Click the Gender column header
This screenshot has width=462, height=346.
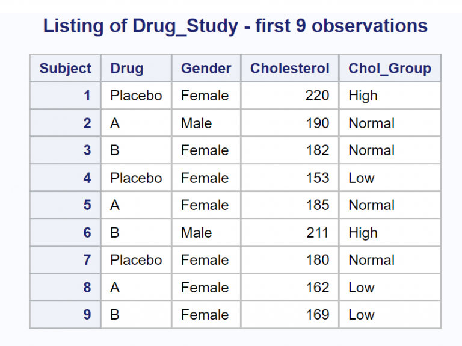[x=206, y=69]
